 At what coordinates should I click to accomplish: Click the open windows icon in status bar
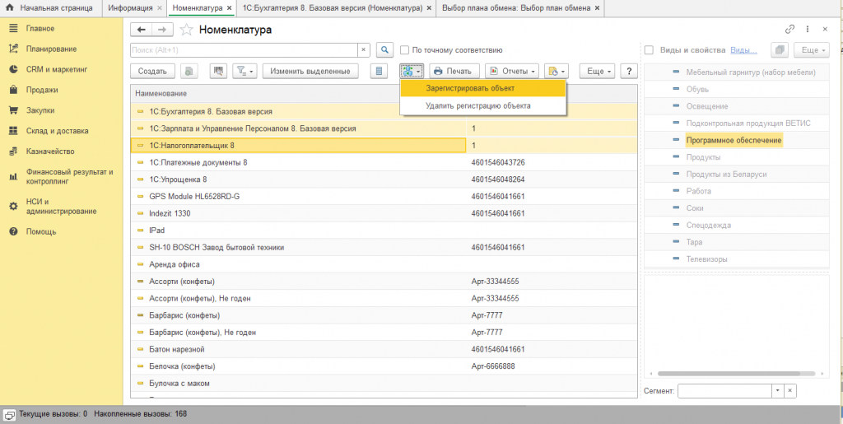[x=10, y=414]
